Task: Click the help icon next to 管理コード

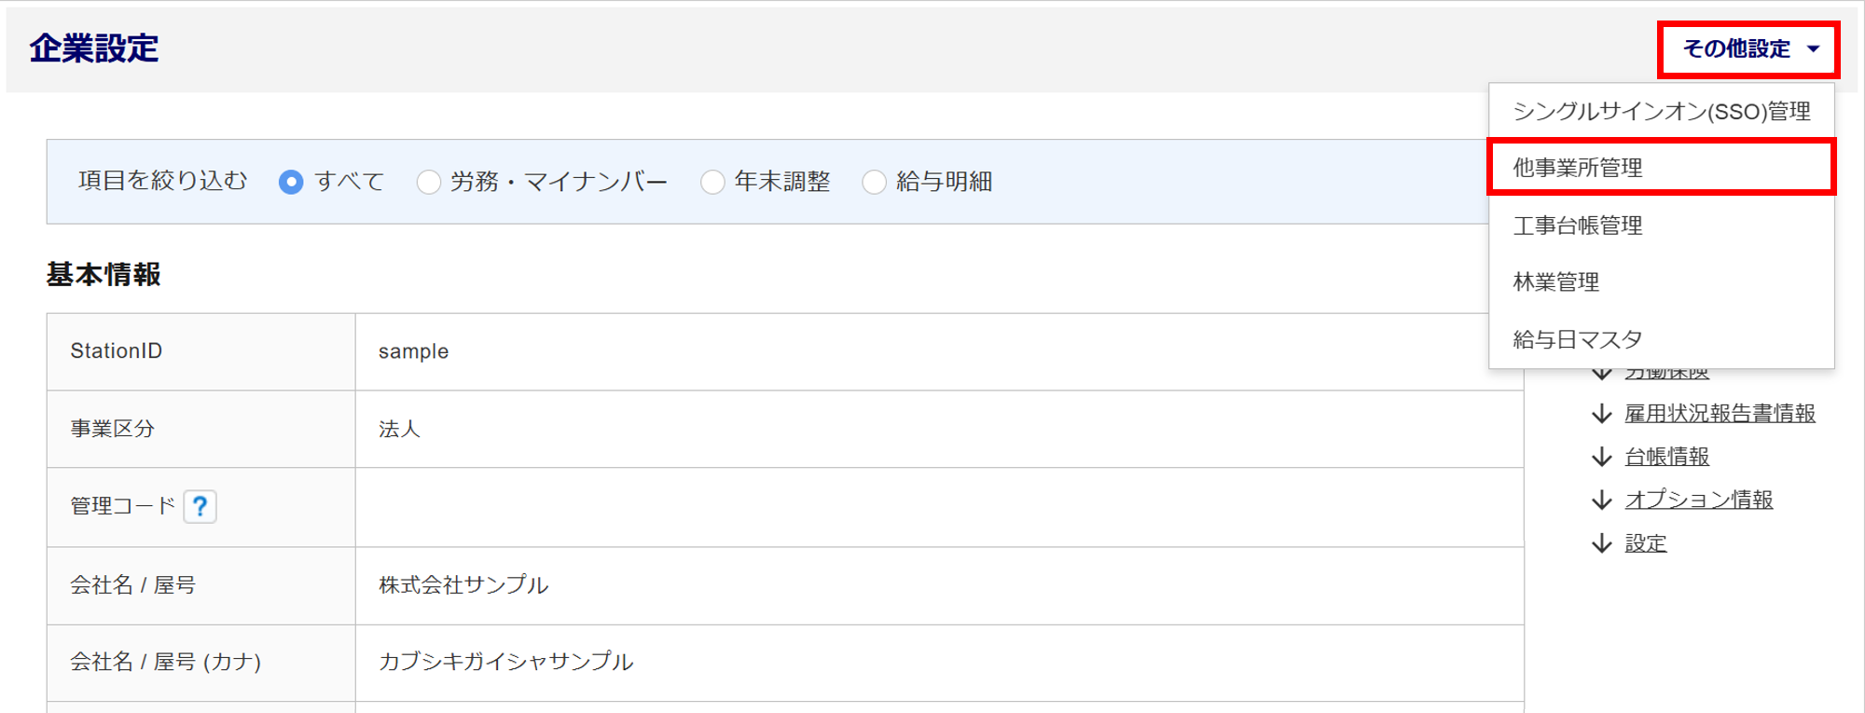Action: (x=200, y=506)
